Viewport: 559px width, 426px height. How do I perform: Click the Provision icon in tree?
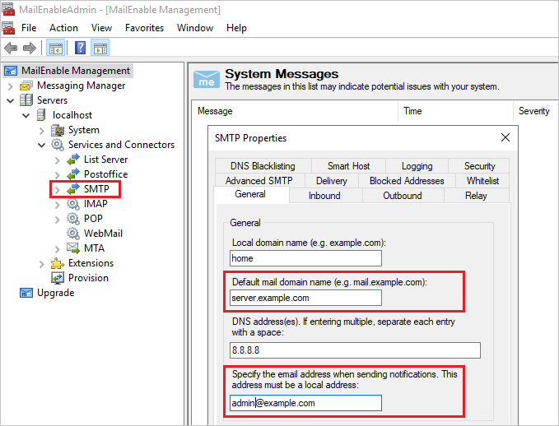click(x=58, y=278)
